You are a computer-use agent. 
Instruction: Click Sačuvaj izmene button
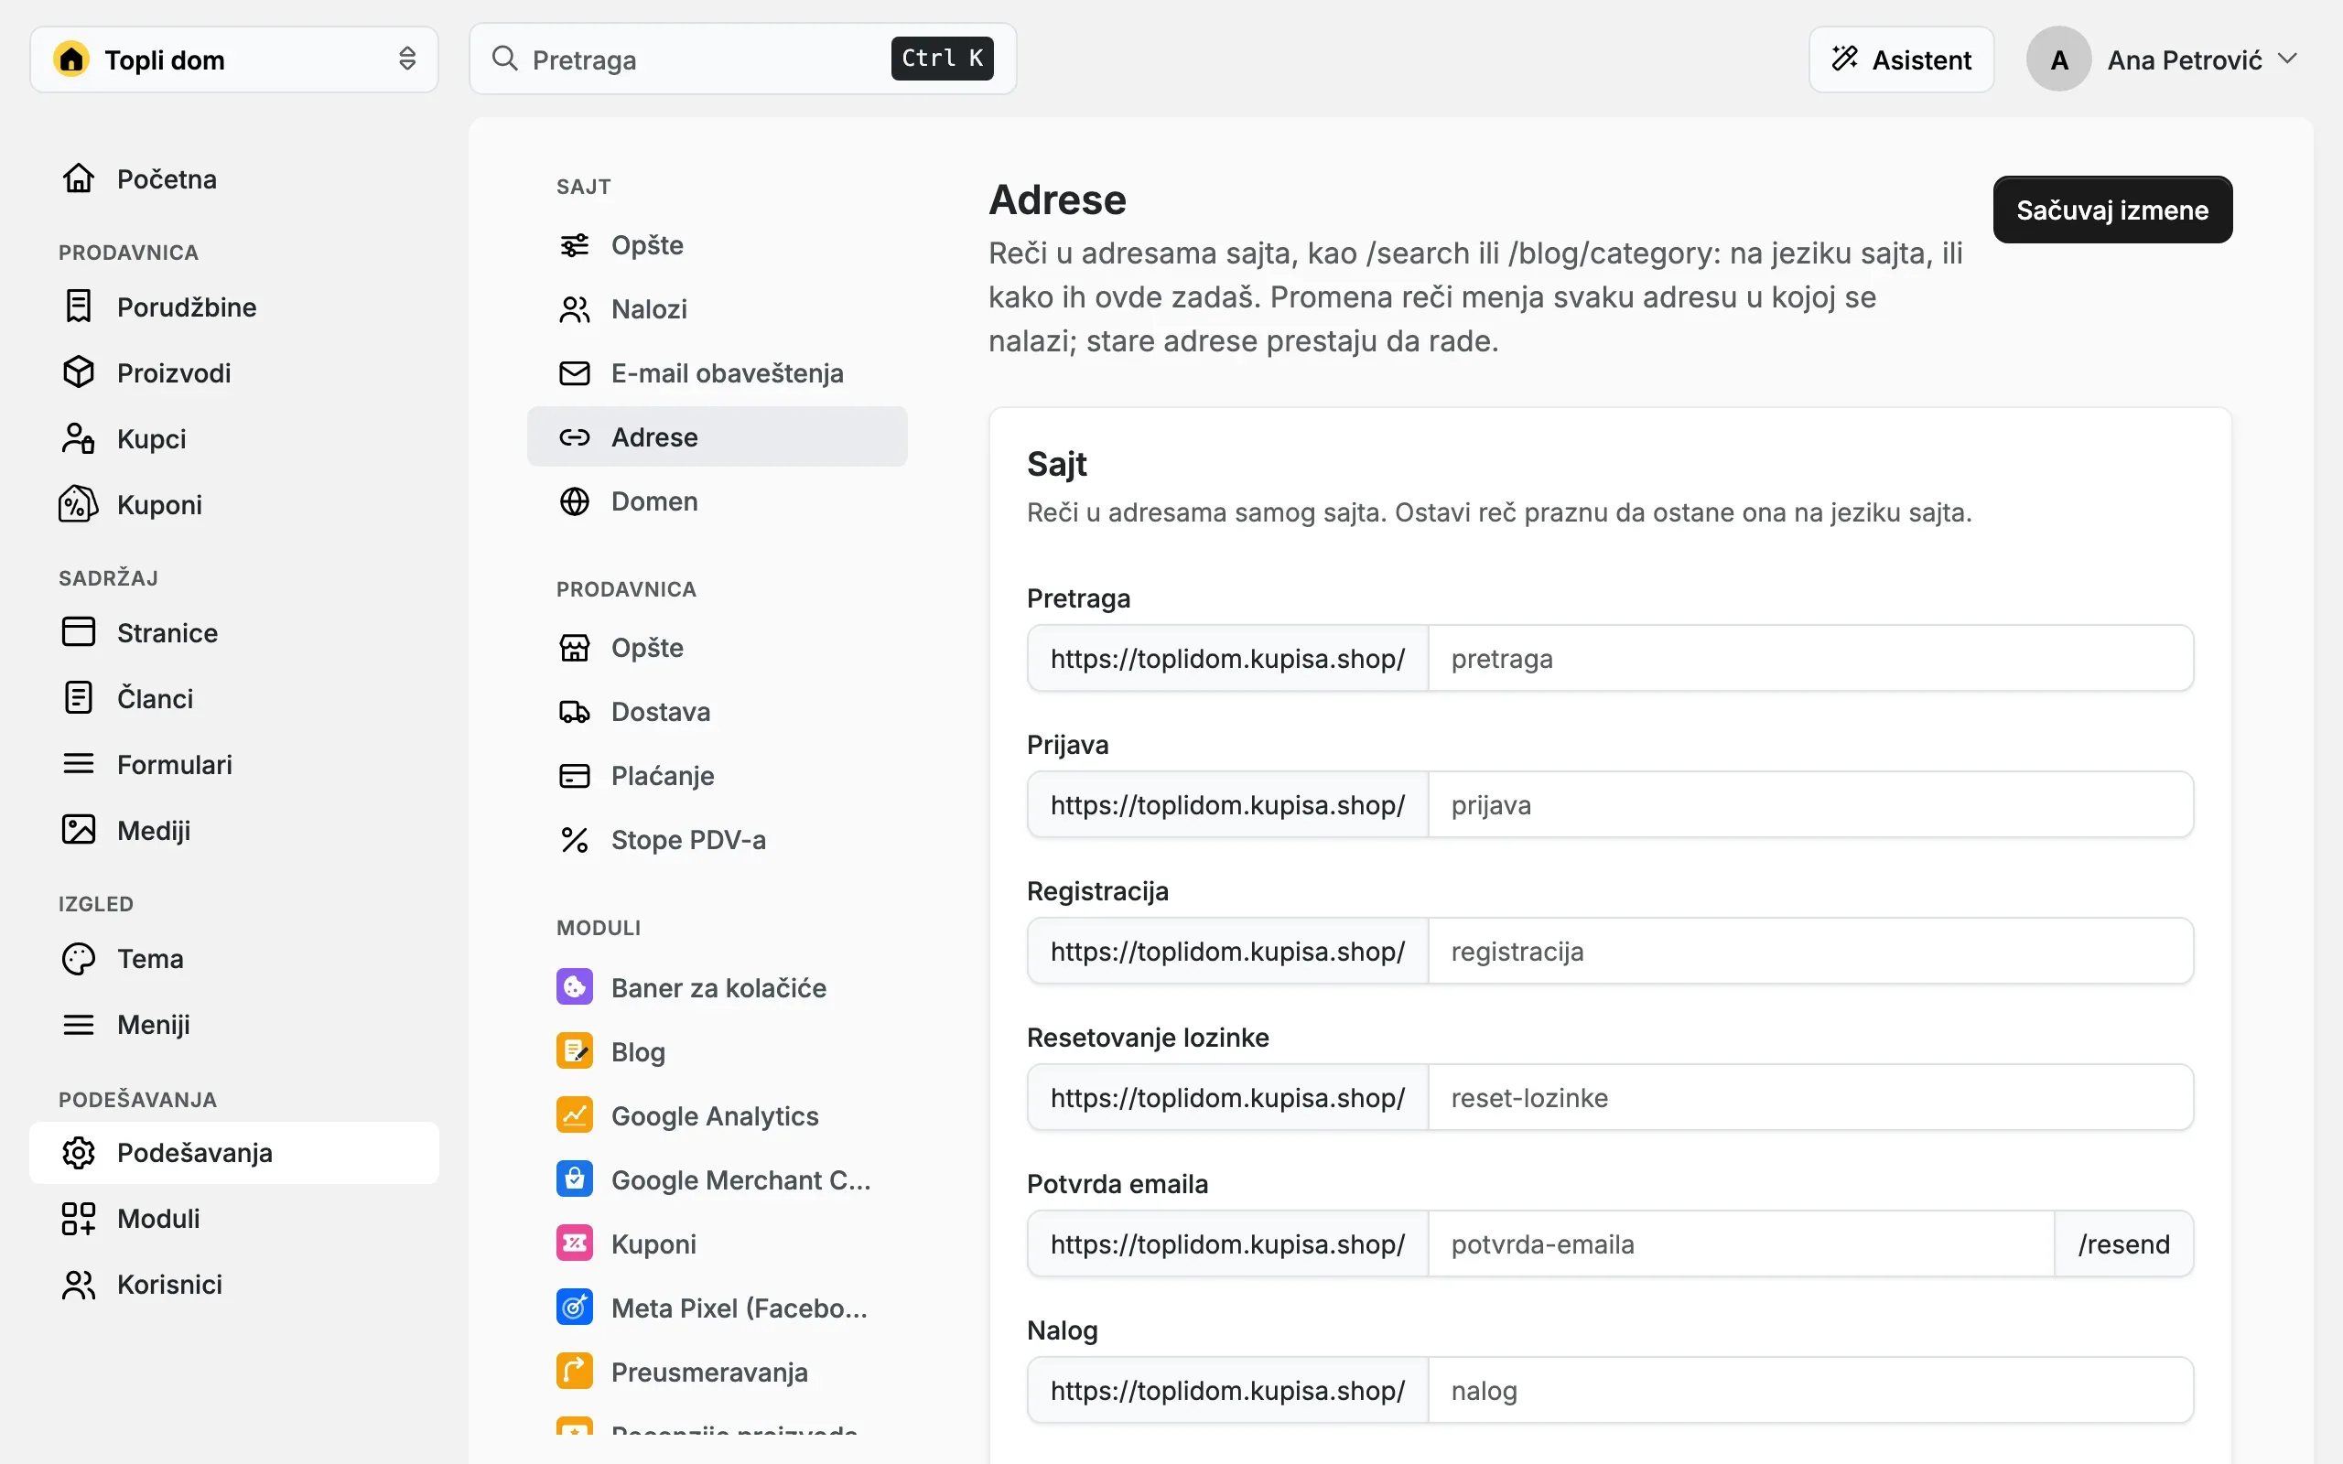click(2111, 210)
